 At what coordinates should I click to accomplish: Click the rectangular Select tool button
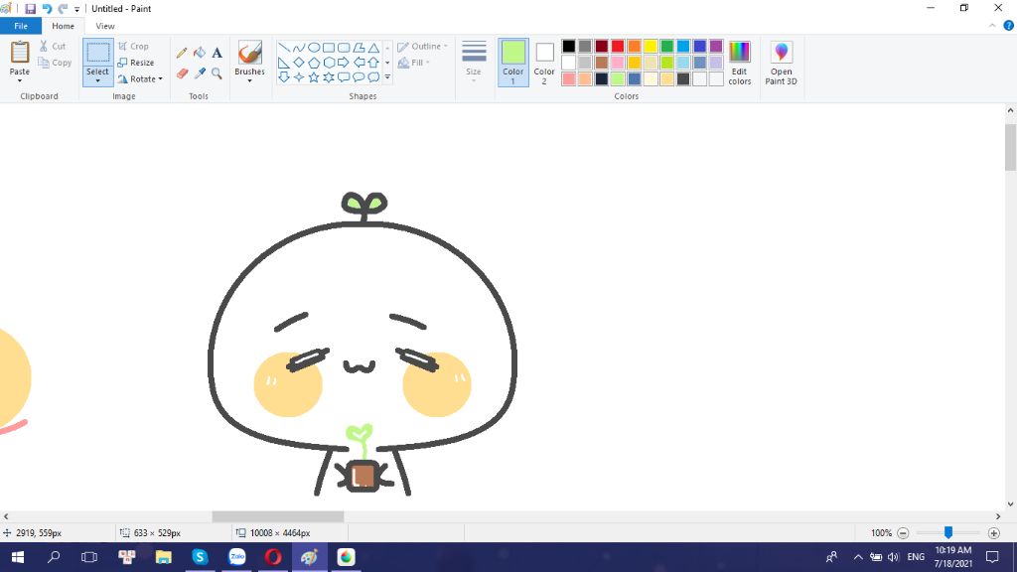pos(98,54)
